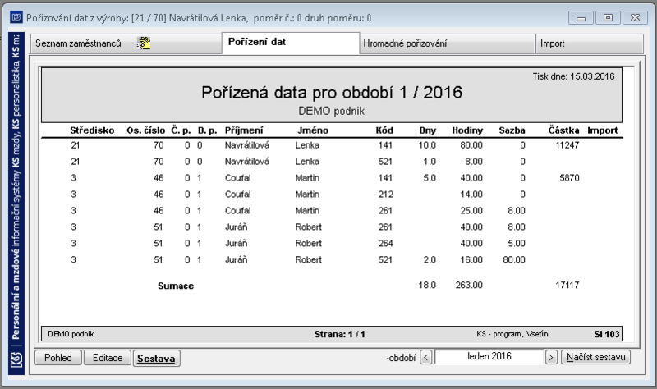Click days 2.0 in Juráň row
The image size is (657, 389).
pyautogui.click(x=430, y=259)
